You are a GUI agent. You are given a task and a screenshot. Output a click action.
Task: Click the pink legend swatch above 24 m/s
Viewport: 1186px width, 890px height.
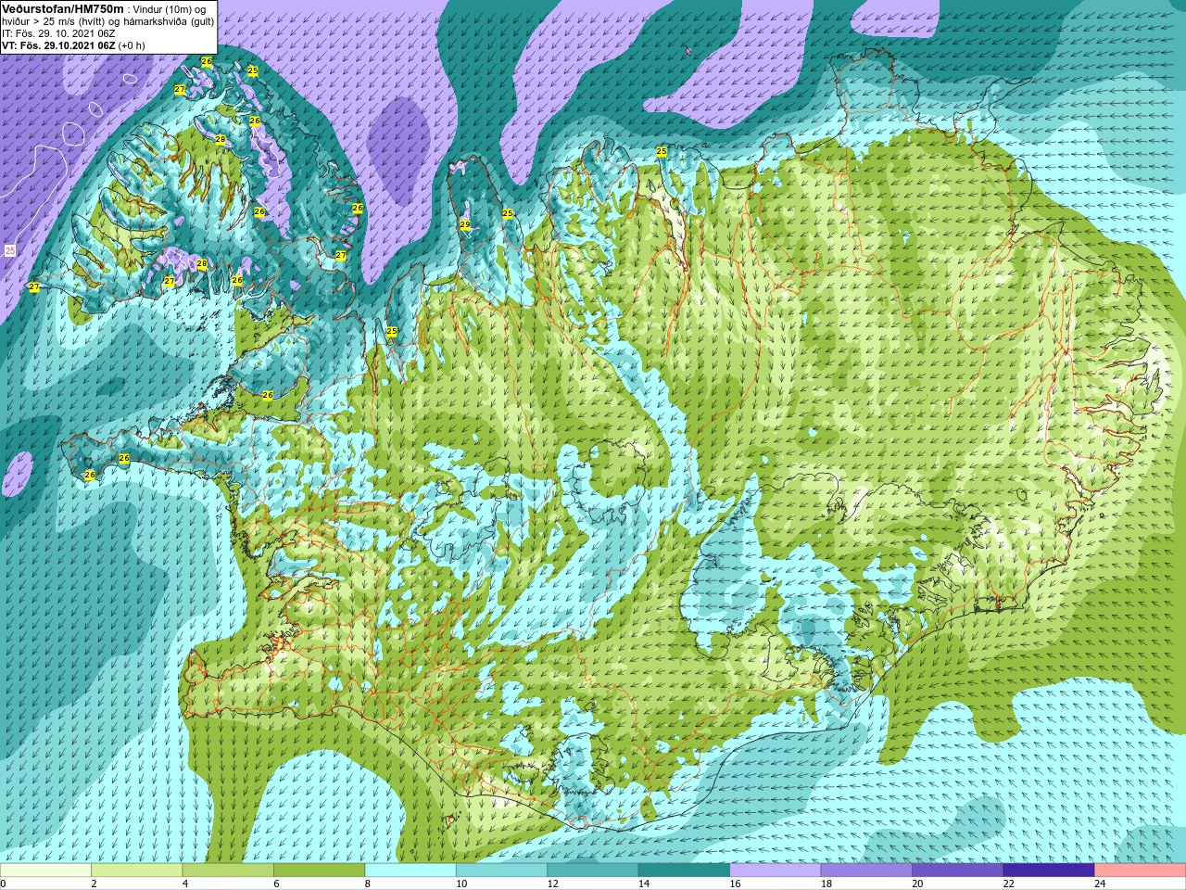(x=1141, y=871)
